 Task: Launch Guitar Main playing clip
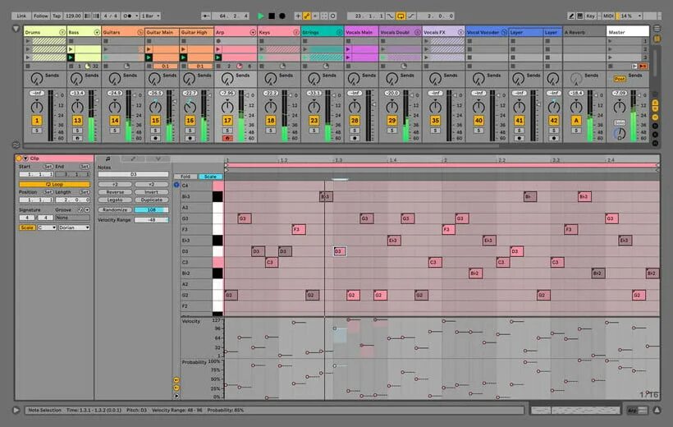coord(149,57)
